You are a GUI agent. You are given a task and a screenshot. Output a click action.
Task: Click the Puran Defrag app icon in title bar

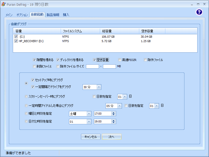click(4, 4)
